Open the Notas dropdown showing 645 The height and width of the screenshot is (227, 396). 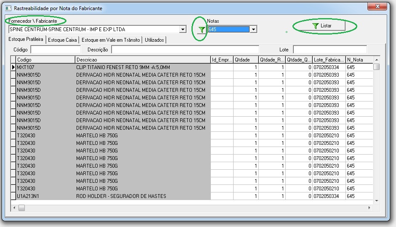click(x=253, y=29)
